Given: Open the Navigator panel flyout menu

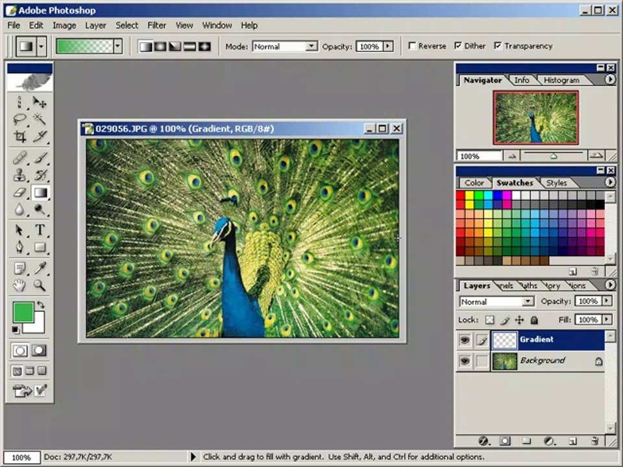Looking at the screenshot, I should pyautogui.click(x=610, y=79).
